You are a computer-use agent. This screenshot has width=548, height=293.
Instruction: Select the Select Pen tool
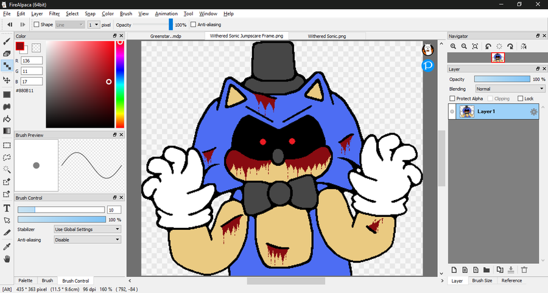pos(7,182)
